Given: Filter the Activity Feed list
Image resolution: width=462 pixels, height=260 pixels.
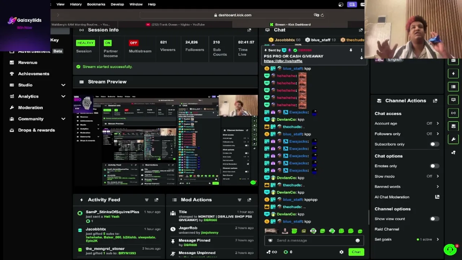Looking at the screenshot, I should [x=147, y=200].
